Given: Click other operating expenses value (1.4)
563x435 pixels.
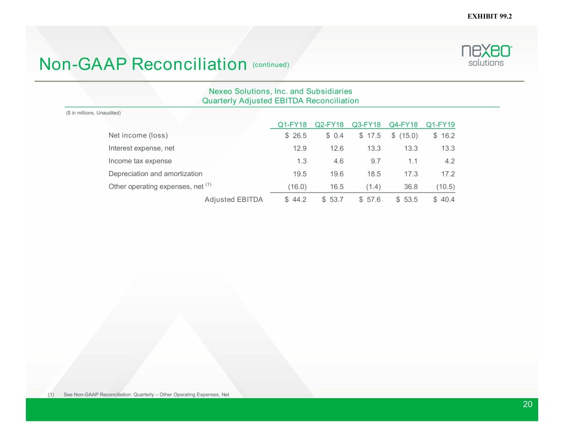Looking at the screenshot, I should click(x=373, y=187).
